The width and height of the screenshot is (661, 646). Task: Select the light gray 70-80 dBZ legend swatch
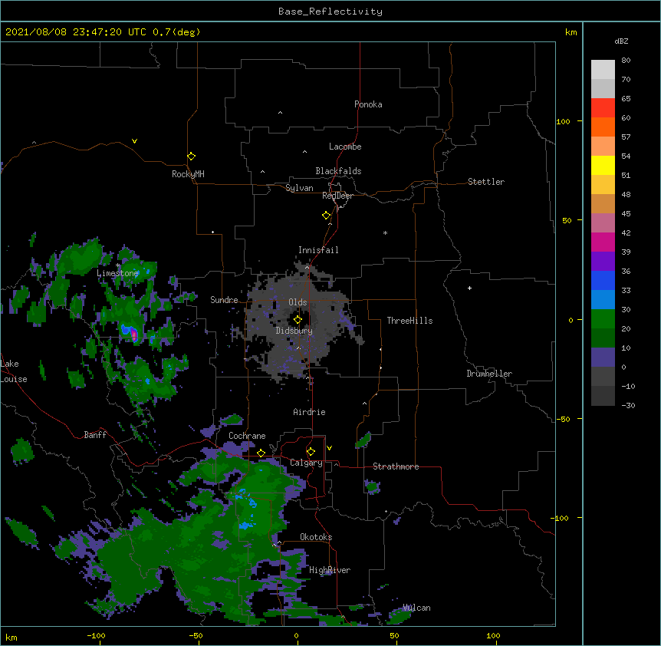click(x=603, y=70)
